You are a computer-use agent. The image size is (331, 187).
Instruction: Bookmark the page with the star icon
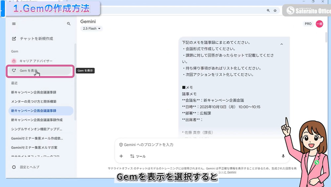point(275,11)
